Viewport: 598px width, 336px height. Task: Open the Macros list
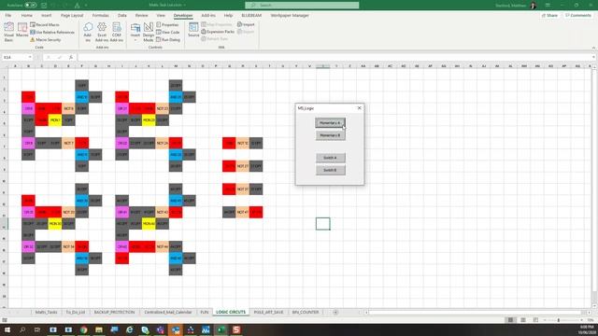coord(22,31)
